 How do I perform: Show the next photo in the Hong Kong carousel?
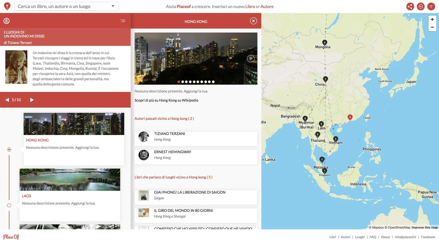(x=251, y=58)
